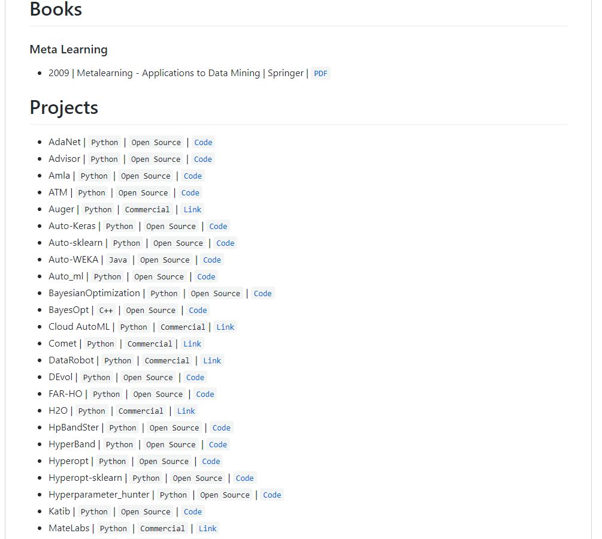The height and width of the screenshot is (539, 602).
Task: Click the Python tag on MateLabs row
Action: tap(113, 529)
